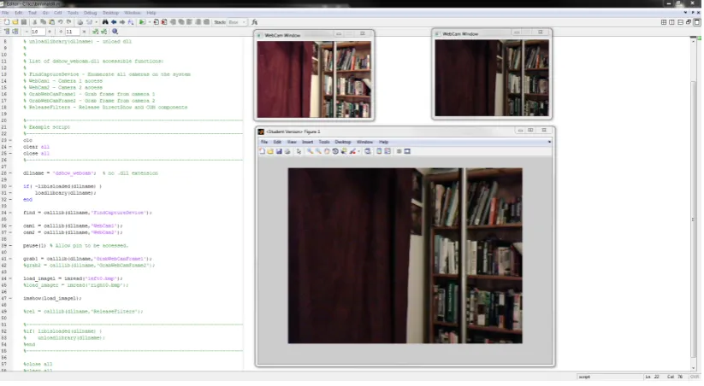This screenshot has width=704, height=386.
Task: Open a file from Figure 1 toolbar
Action: pyautogui.click(x=270, y=151)
